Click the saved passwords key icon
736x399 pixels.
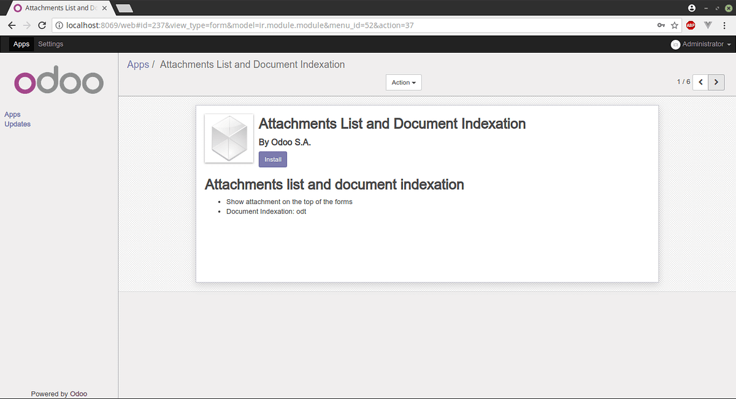661,25
